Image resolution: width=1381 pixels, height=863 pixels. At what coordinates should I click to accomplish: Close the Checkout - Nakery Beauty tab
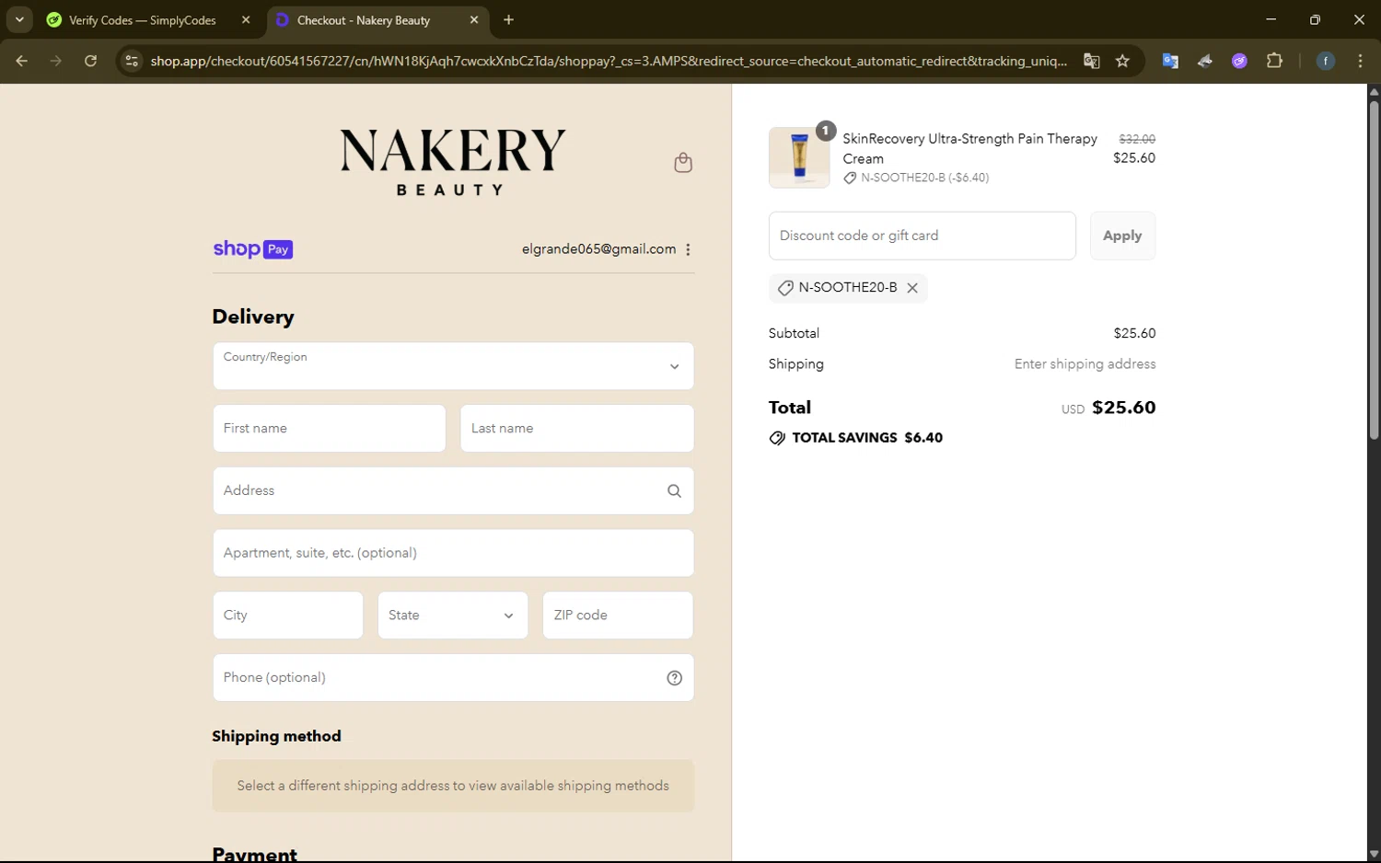474,19
